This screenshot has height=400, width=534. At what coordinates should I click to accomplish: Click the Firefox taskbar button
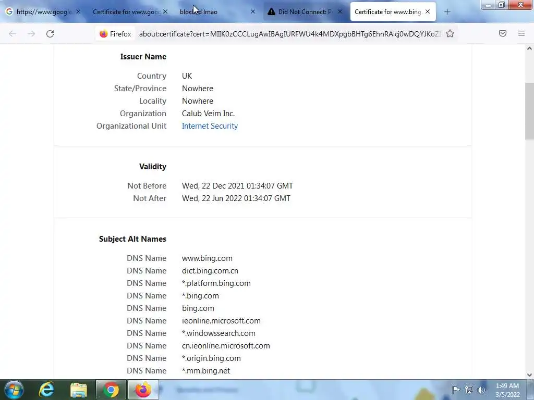coord(143,390)
